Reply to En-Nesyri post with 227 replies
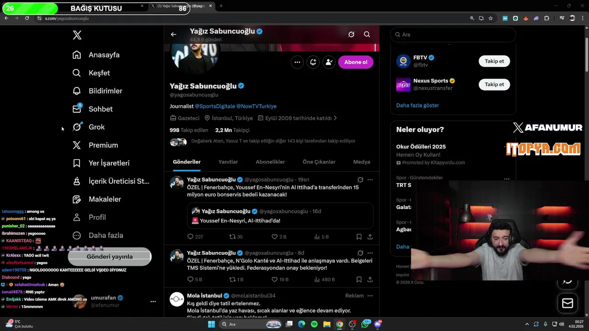 pos(195,237)
